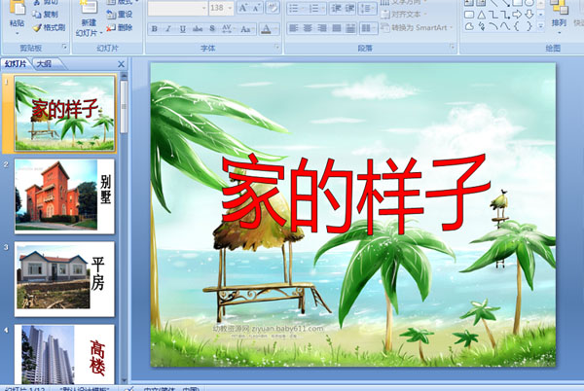Screen dimensions: 584x391
Task: Click the Copy (复制) button
Action: click(x=48, y=15)
